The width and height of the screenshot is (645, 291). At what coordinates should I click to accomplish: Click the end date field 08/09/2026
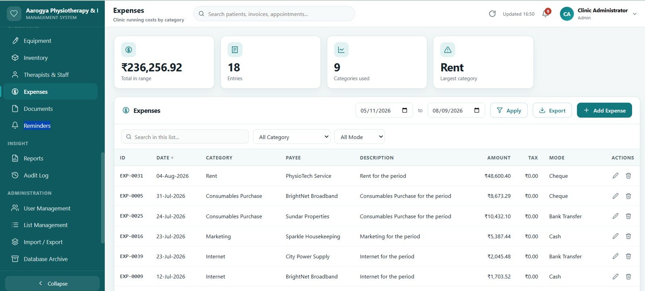(x=456, y=110)
